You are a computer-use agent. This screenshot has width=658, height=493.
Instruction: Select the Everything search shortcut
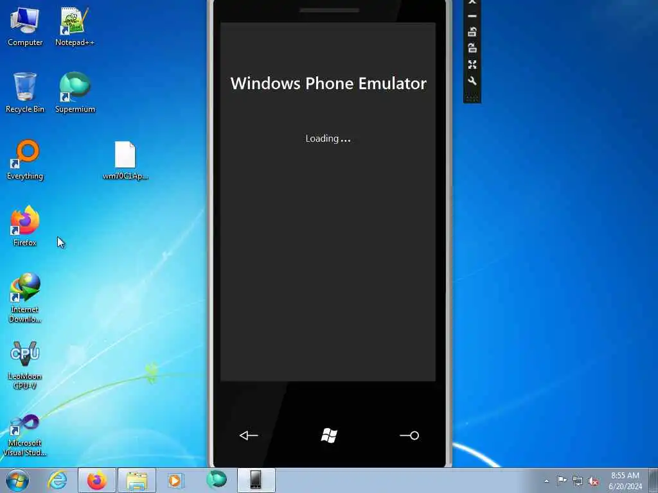coord(25,160)
